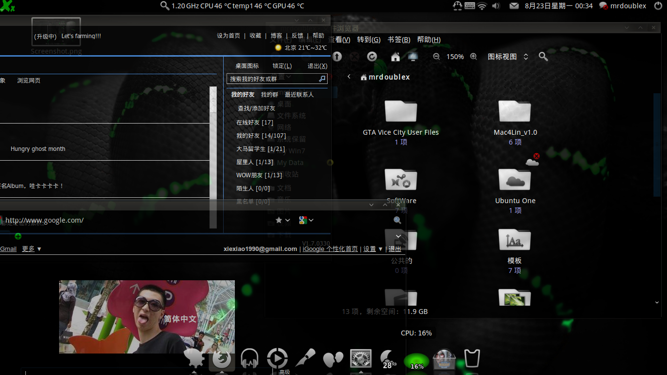Image resolution: width=667 pixels, height=375 pixels.
Task: Switch to 最近联系人 tab
Action: pyautogui.click(x=299, y=95)
